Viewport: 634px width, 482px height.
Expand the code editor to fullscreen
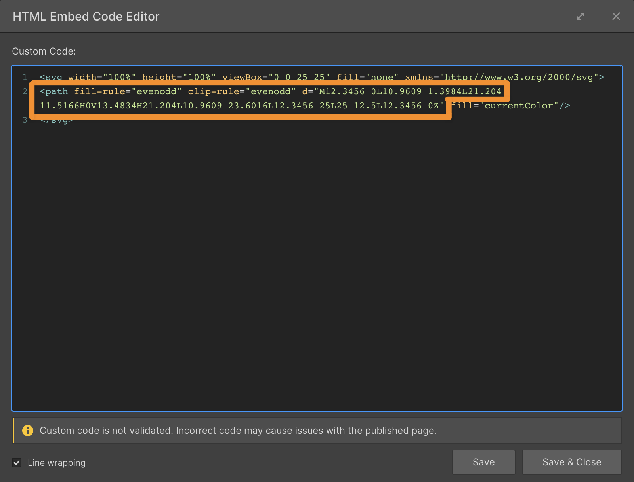click(581, 16)
